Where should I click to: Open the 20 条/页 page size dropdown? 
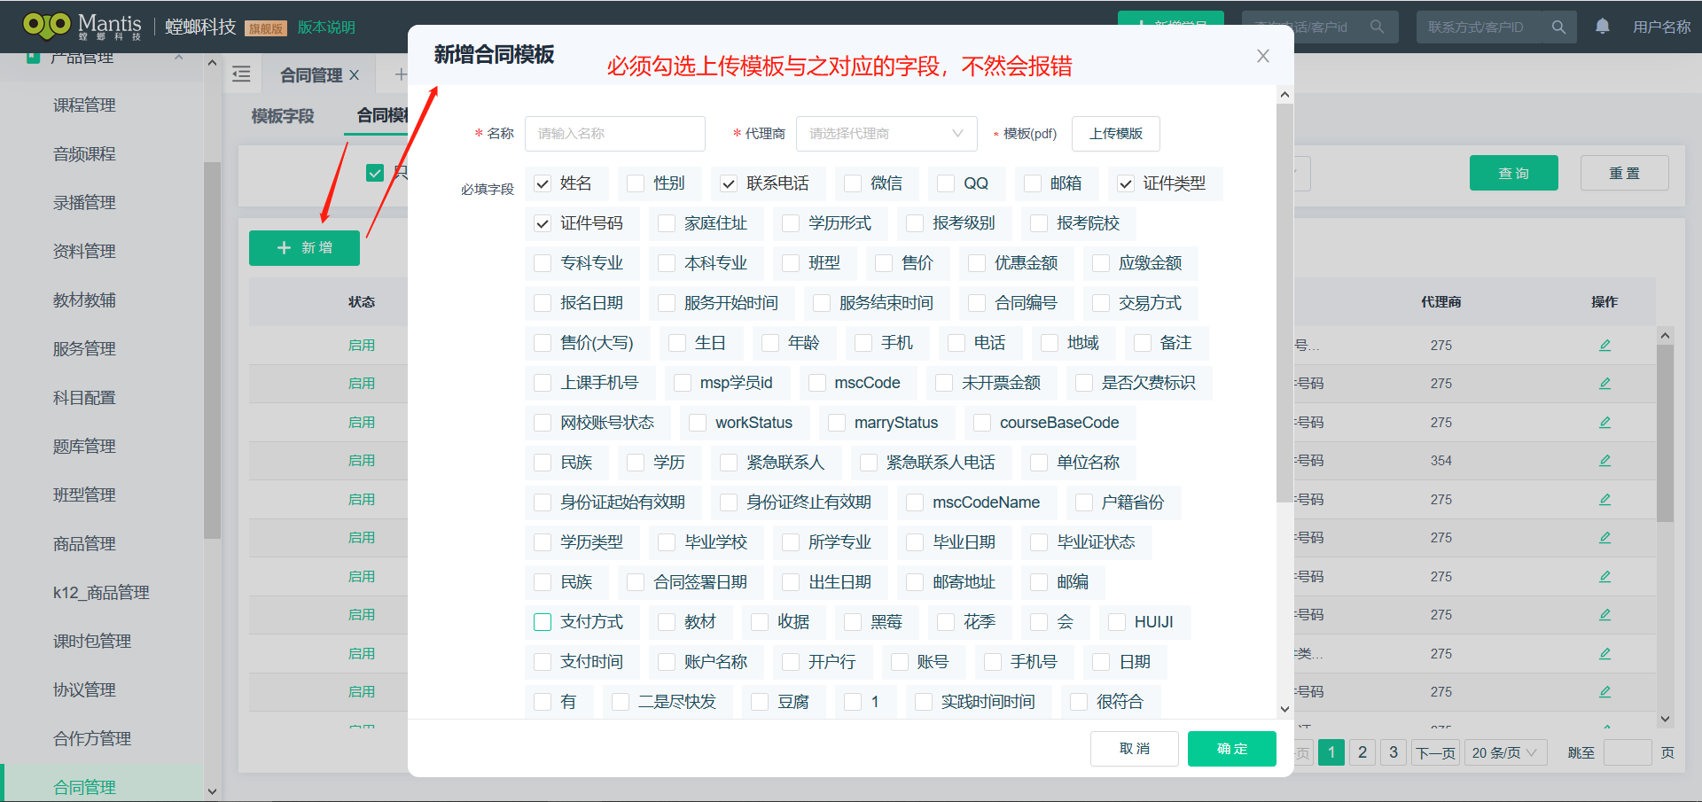tap(1505, 752)
